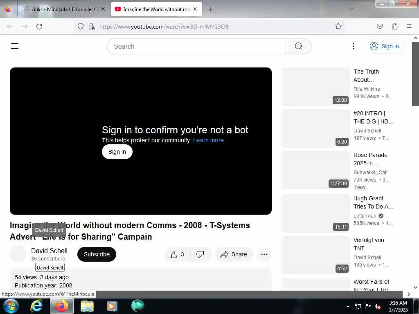Viewport: 419px width, 314px height.
Task: Open clock showing 3:16 AM
Action: [398, 306]
